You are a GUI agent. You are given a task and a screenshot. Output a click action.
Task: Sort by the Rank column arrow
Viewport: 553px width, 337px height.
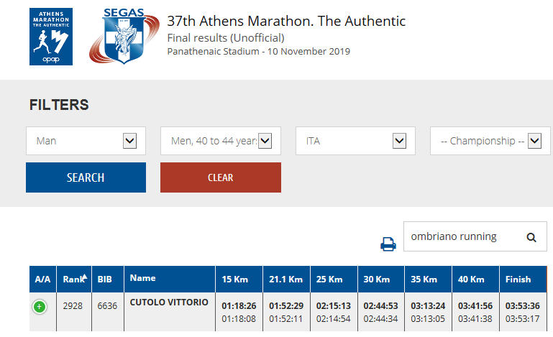(85, 277)
